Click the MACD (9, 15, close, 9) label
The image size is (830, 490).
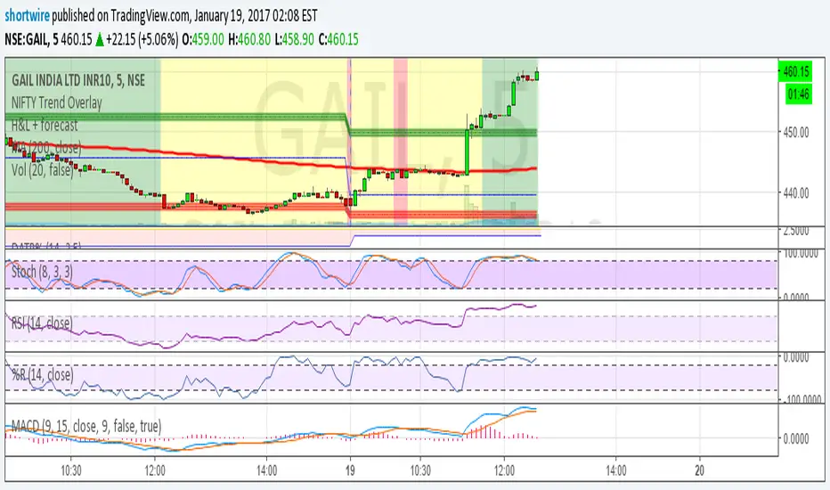[x=86, y=427]
